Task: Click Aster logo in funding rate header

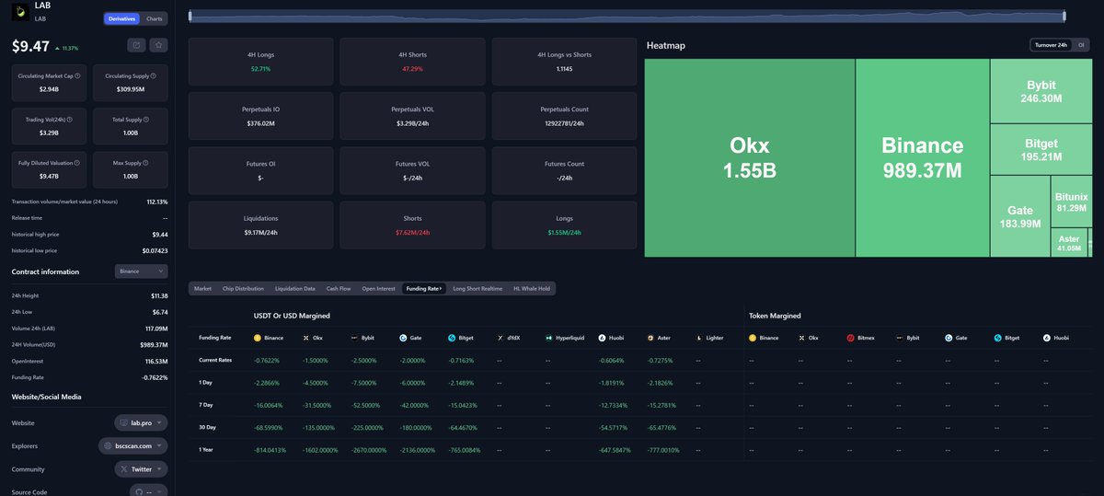Action: (x=650, y=338)
